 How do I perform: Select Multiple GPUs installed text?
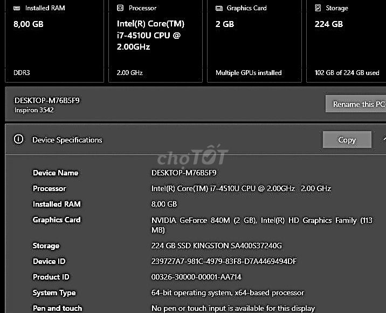(x=249, y=73)
